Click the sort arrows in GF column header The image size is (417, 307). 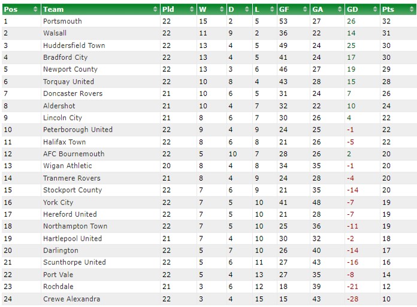coord(305,10)
